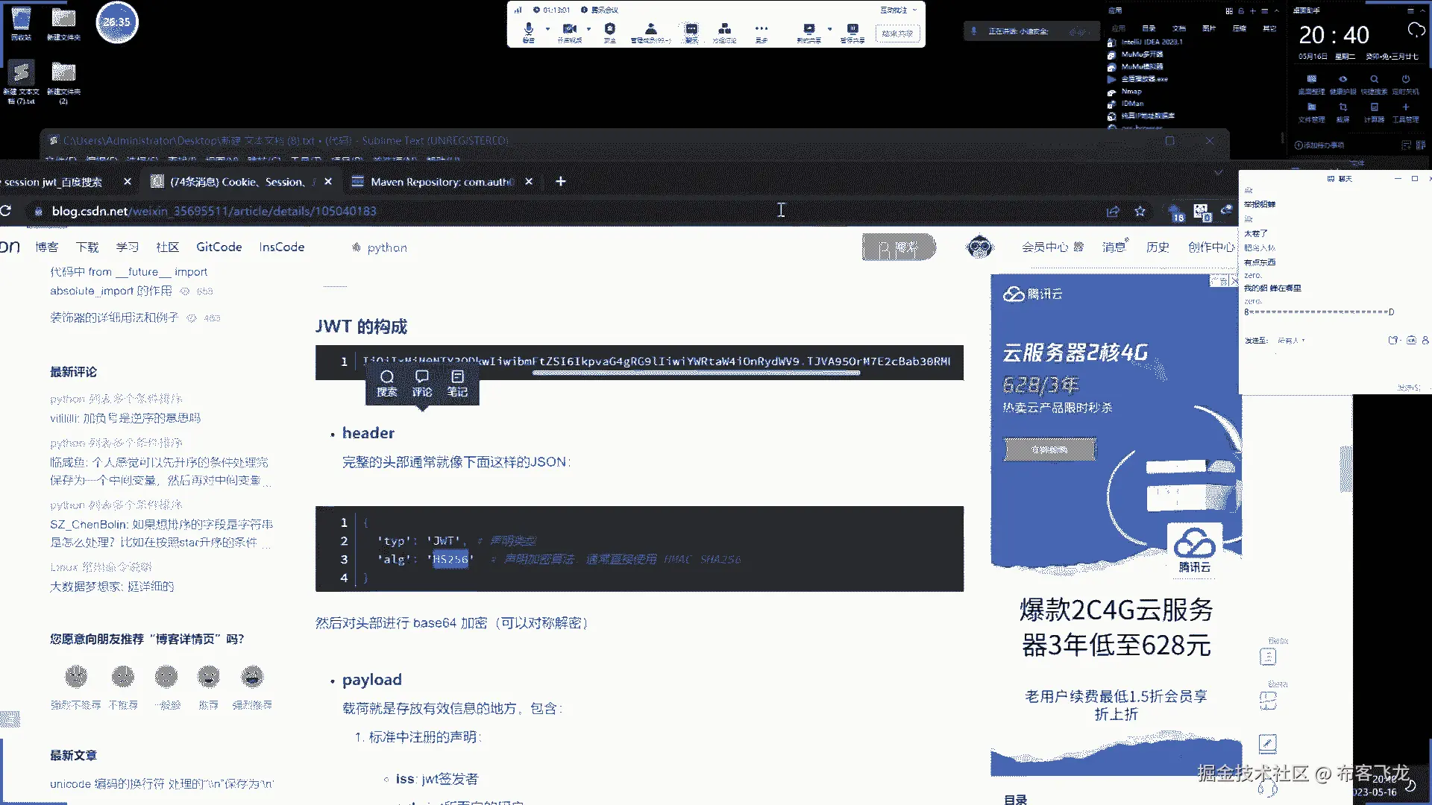The image size is (1432, 805).
Task: Select the 强烈不推荐 rating face
Action: click(x=76, y=677)
